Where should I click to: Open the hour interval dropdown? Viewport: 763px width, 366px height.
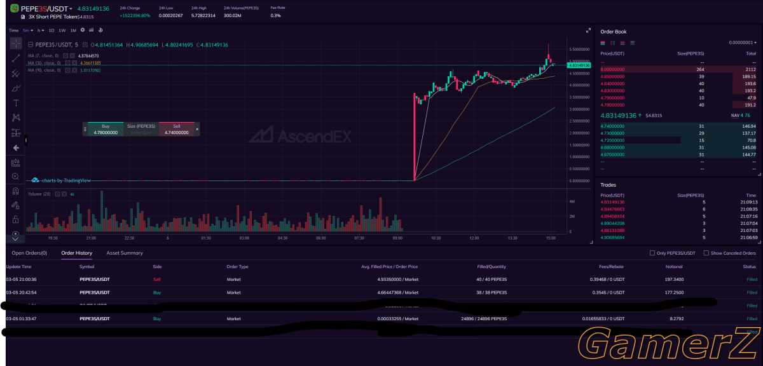(41, 30)
